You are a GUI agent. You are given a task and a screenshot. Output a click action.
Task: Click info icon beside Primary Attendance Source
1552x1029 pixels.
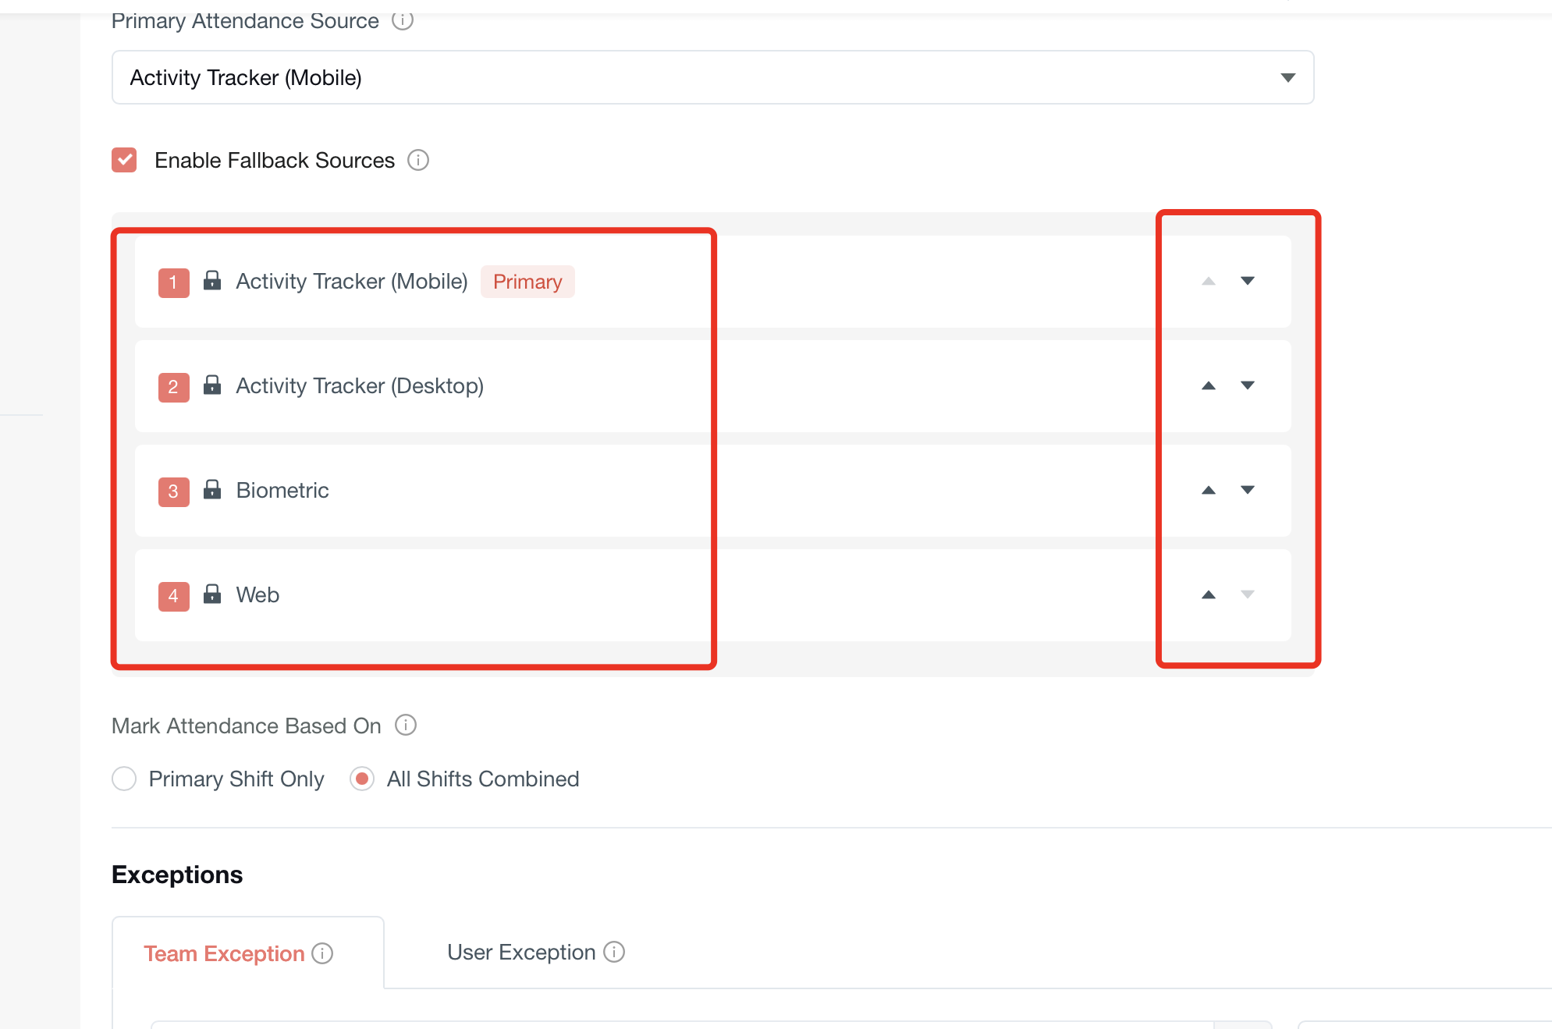point(402,20)
